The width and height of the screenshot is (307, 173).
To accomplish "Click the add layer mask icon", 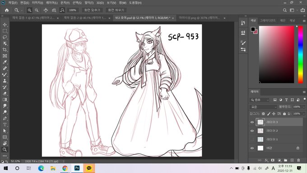I will tap(273, 160).
